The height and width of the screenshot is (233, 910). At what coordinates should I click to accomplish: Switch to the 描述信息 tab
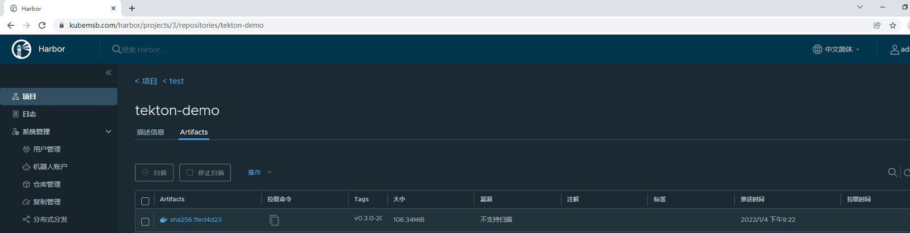tap(151, 132)
